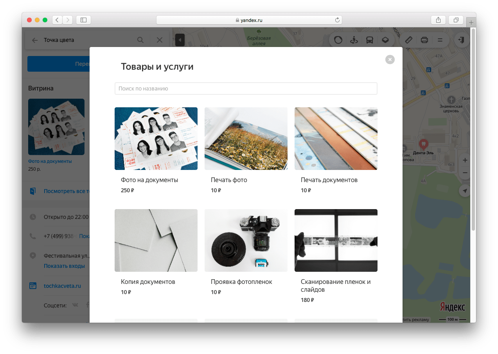498x354 pixels.
Task: Clear the search with X icon
Action: (159, 40)
